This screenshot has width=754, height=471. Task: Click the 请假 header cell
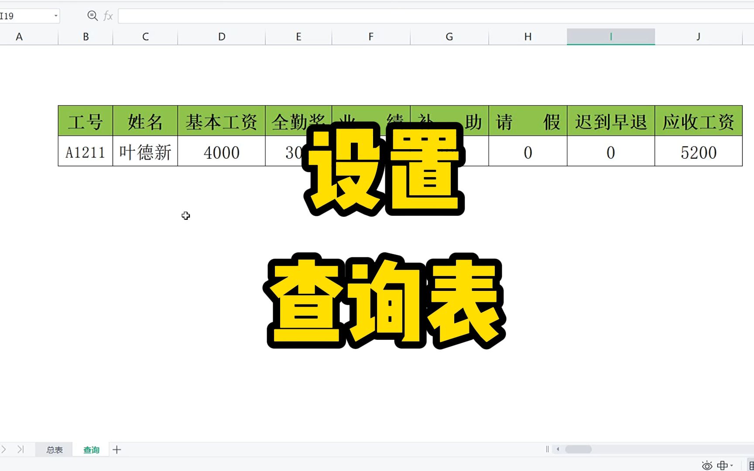point(528,121)
